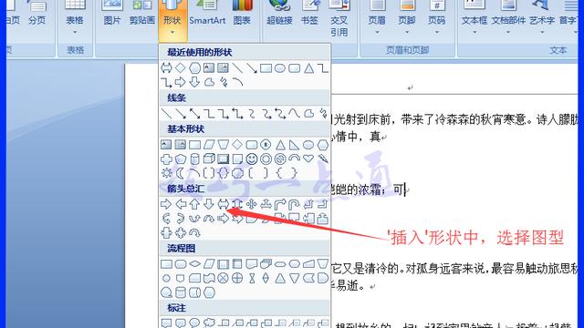
Task: Insert a picture with the 图片 button
Action: pos(112,14)
